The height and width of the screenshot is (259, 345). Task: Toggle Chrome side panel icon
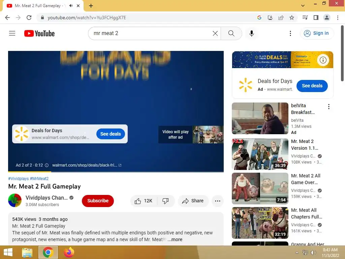[316, 18]
